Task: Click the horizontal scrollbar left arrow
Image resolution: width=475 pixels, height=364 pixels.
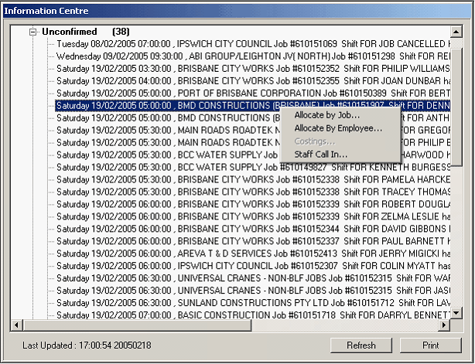Action: click(21, 325)
